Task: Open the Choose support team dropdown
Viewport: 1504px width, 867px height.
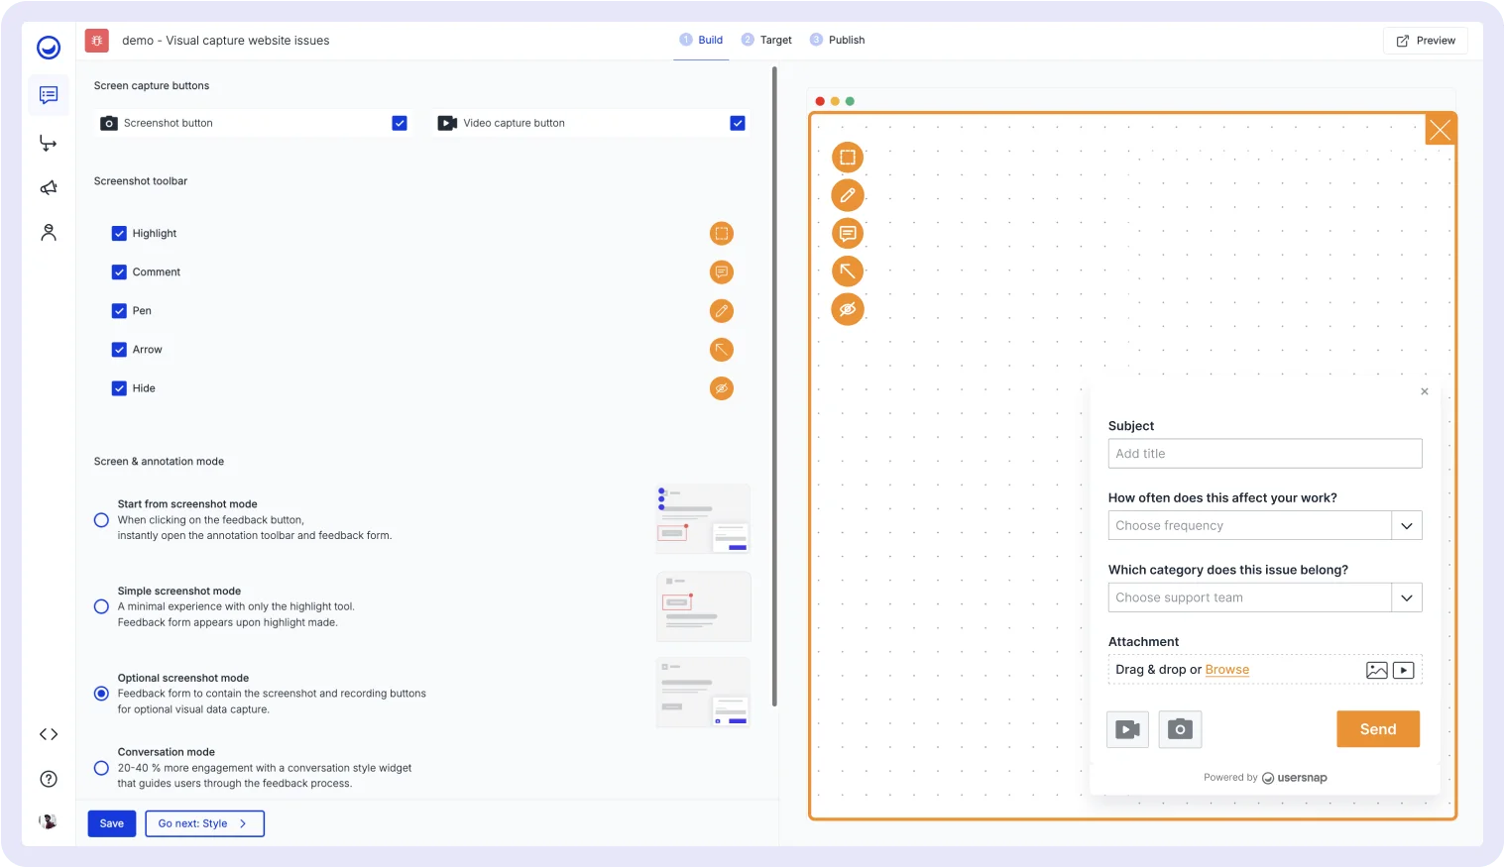Action: 1265,597
